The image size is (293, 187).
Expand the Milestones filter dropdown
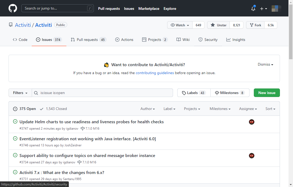(x=220, y=109)
